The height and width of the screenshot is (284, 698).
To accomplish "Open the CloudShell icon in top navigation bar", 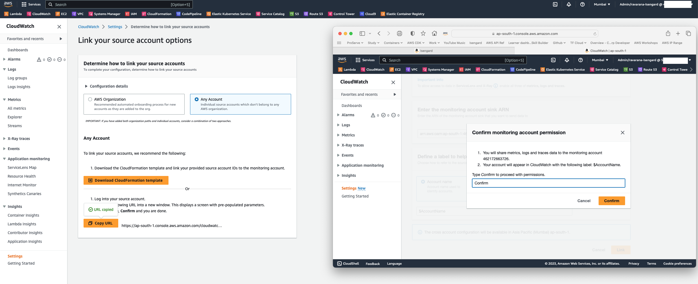I will [555, 4].
